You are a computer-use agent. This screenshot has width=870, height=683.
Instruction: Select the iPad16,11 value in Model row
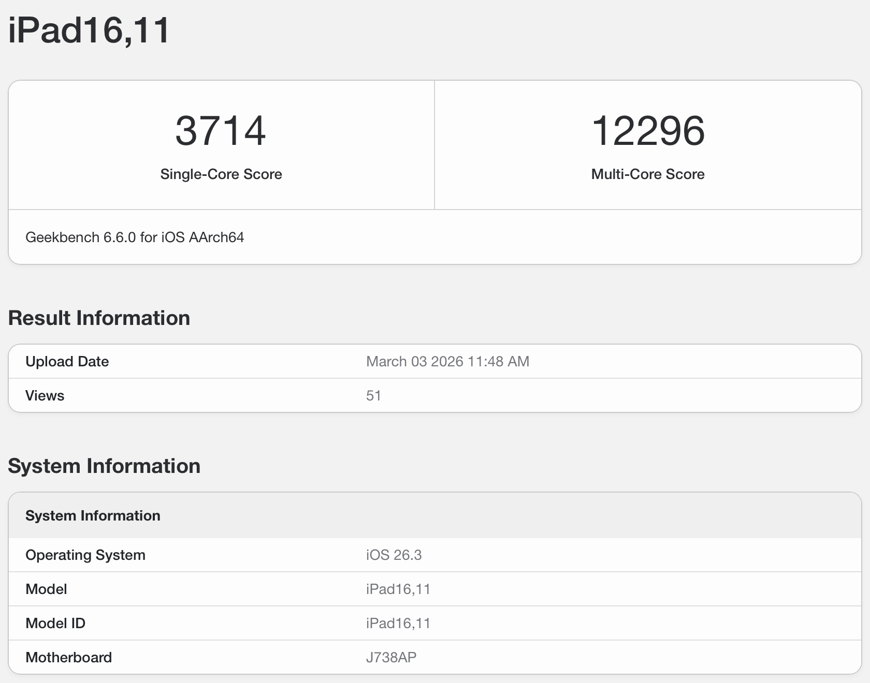(x=398, y=589)
